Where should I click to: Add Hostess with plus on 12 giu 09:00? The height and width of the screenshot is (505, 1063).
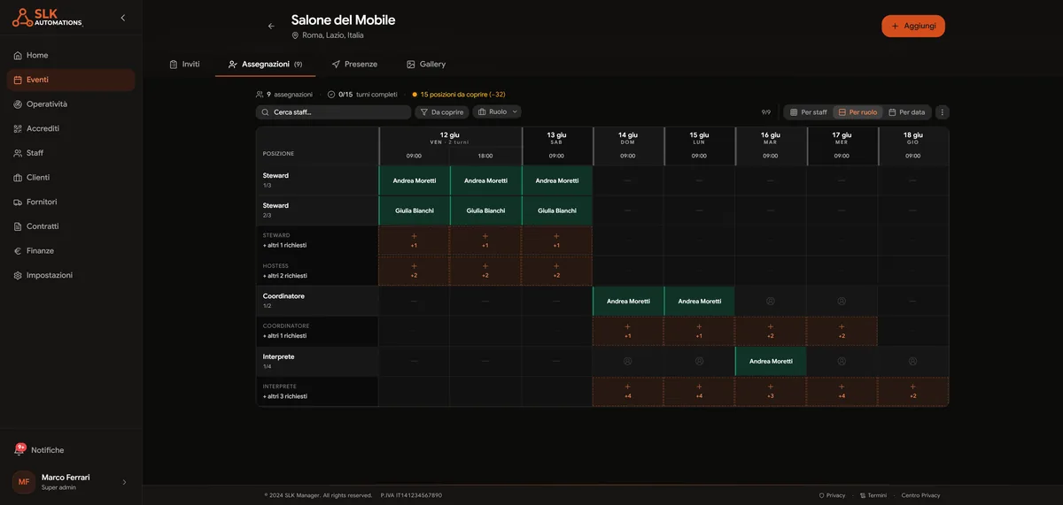tap(414, 271)
